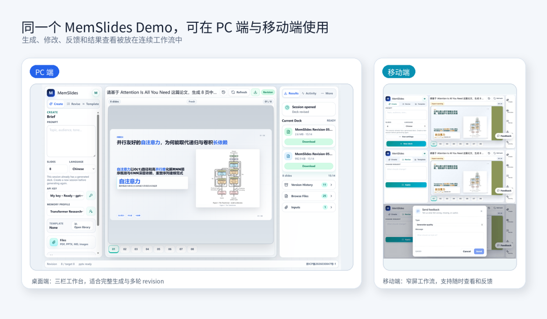Image resolution: width=547 pixels, height=319 pixels.
Task: Click Cancel in the Send feedback dialog
Action: coord(467,251)
